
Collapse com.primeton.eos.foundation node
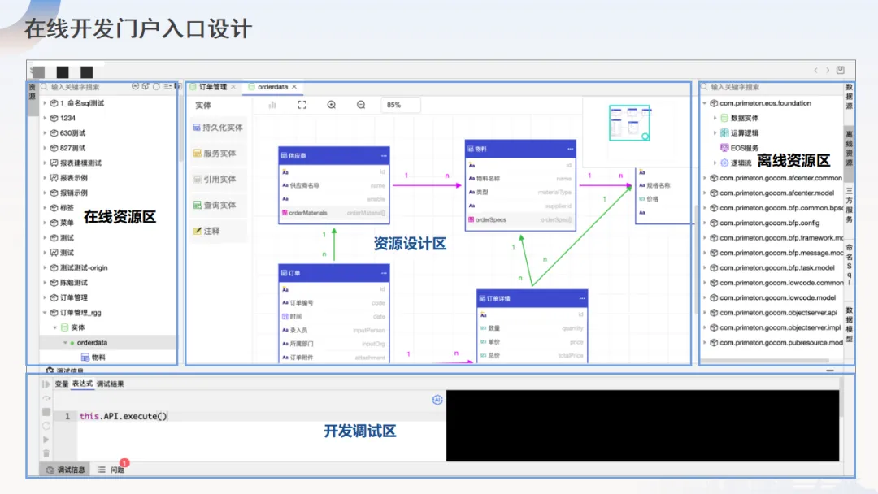(704, 103)
